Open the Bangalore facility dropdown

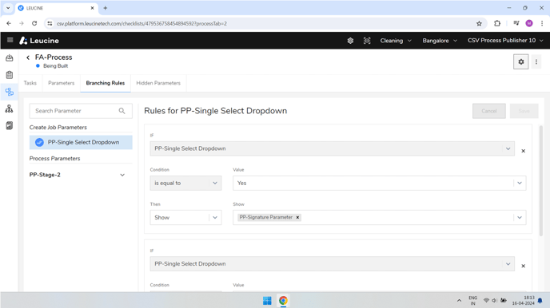click(440, 41)
